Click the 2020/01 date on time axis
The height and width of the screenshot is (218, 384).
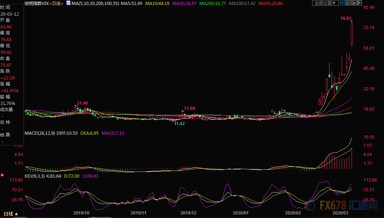click(x=240, y=213)
